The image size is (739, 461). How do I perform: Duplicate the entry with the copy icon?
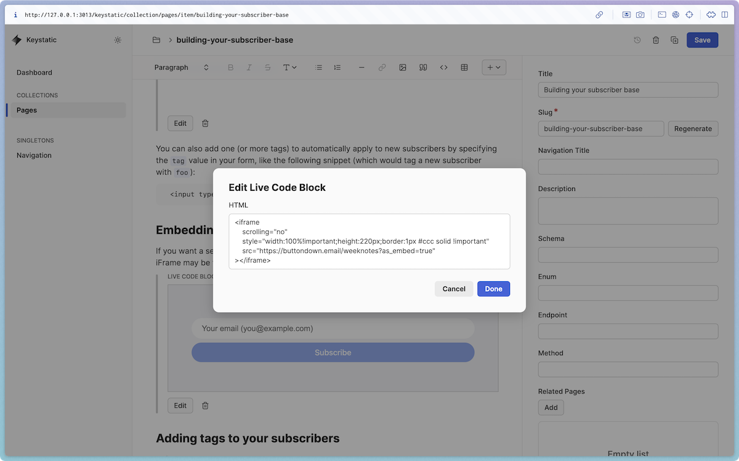(x=674, y=39)
